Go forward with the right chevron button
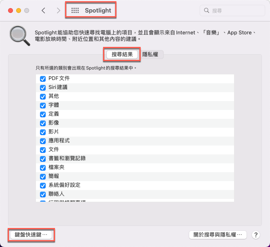The image size is (270, 247). coord(59,11)
